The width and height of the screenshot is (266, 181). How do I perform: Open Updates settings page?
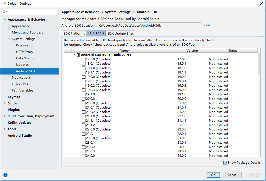pos(22,64)
